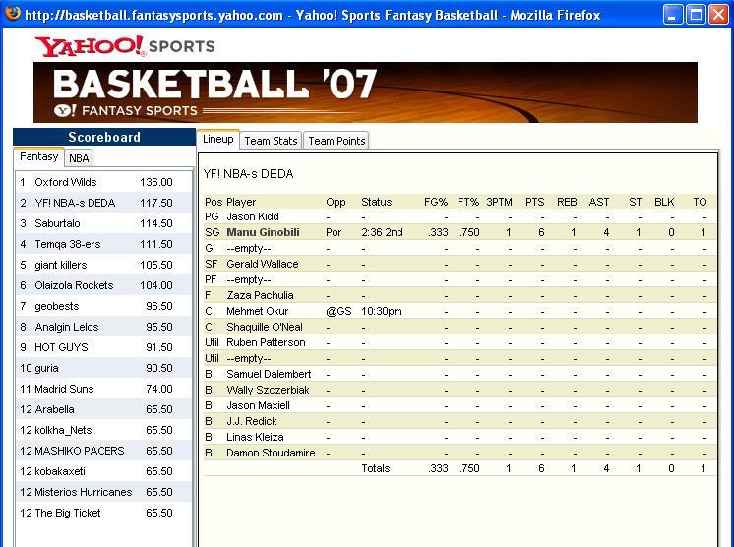Screen dimensions: 734x547
Task: Click The Big Ticket team entry
Action: (x=103, y=513)
